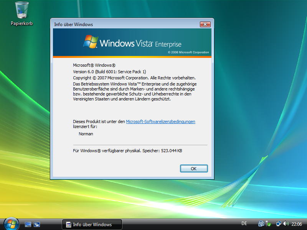Click the Safely Remove Hardware tray icon

(x=267, y=223)
